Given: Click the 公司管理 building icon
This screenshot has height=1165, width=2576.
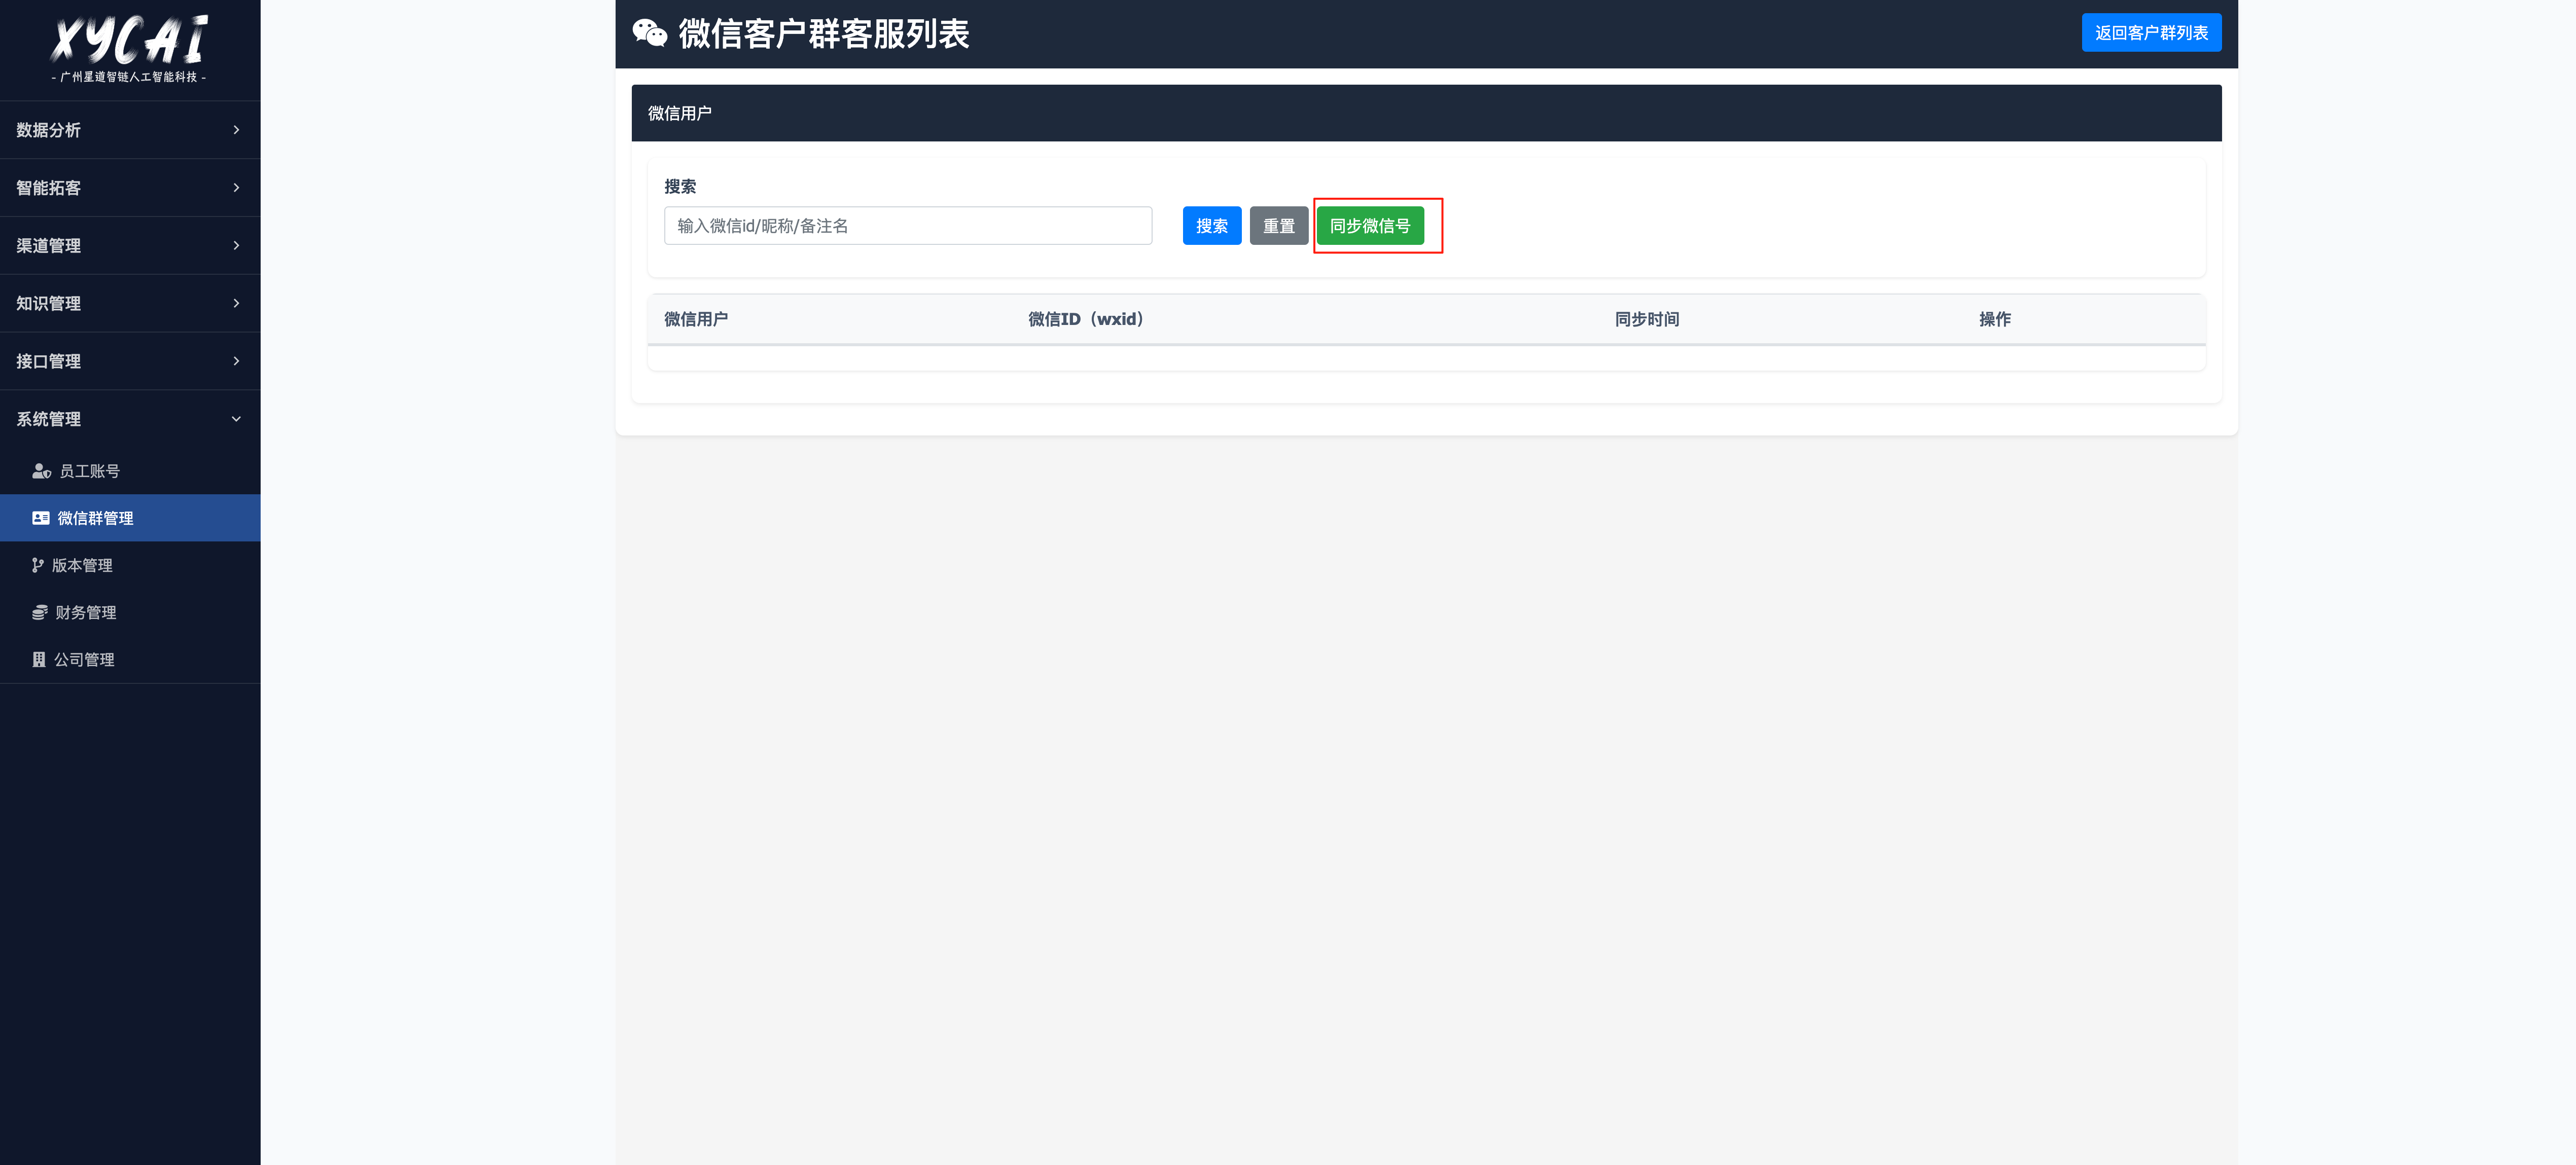Looking at the screenshot, I should point(39,659).
